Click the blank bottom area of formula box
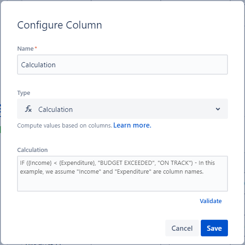 coord(122,184)
